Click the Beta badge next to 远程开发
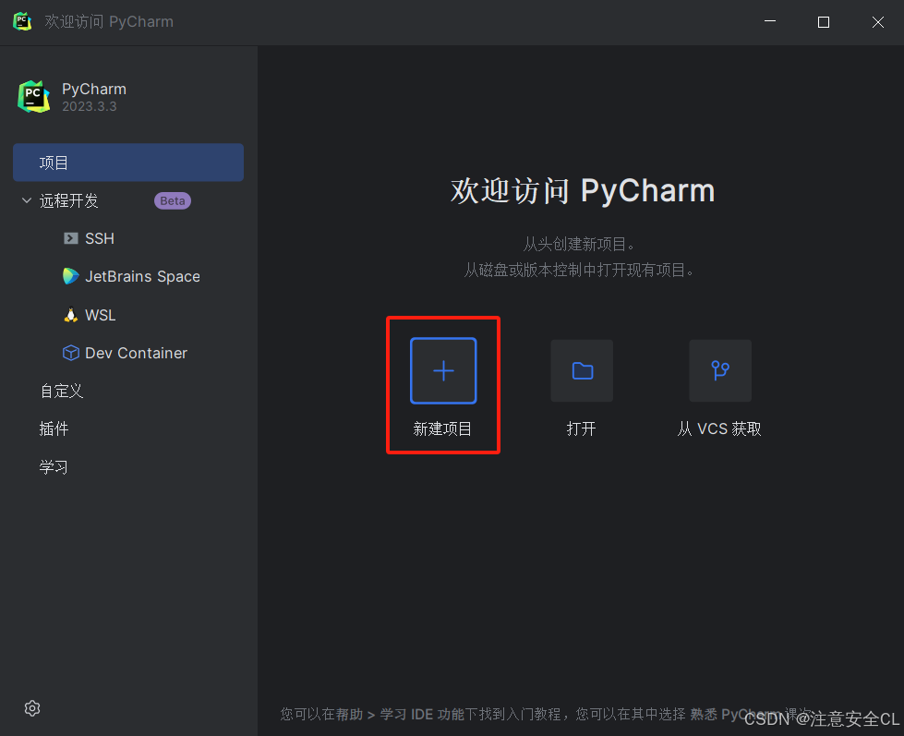Screen dimensions: 904x736 point(173,200)
